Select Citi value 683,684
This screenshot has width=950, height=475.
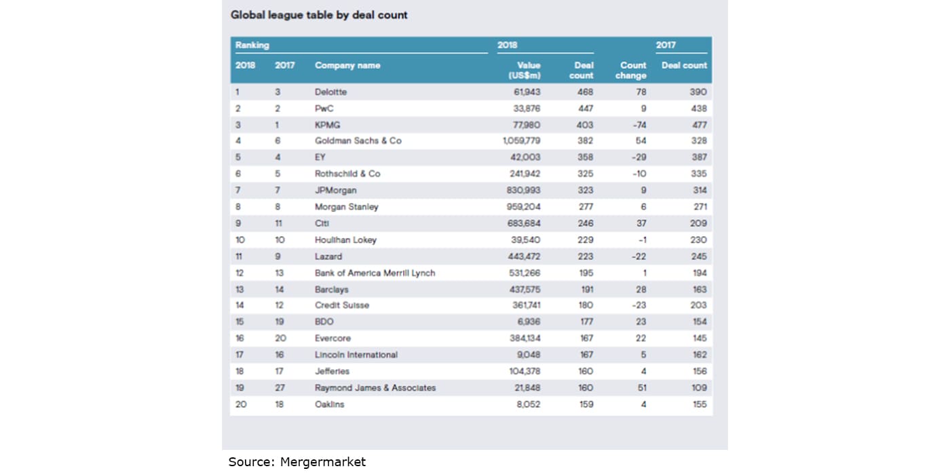524,223
